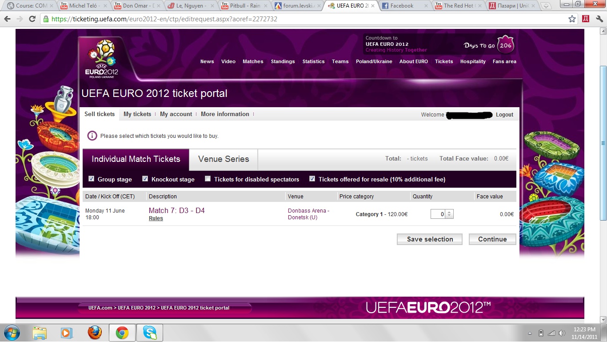The height and width of the screenshot is (346, 607).
Task: Open the Fans area navigation link
Action: (504, 61)
